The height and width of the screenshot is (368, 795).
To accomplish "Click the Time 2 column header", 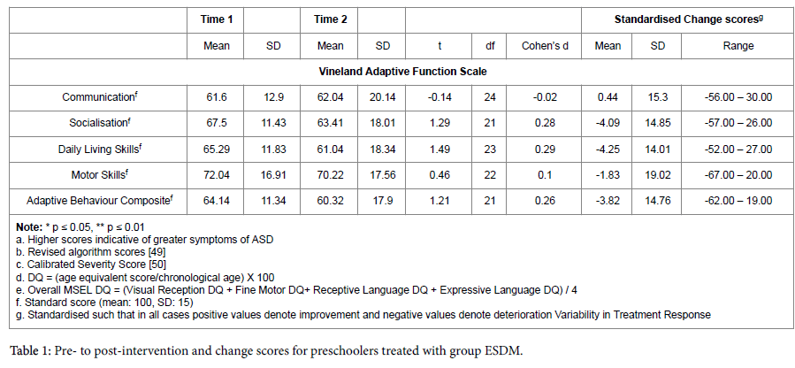I will (x=330, y=18).
